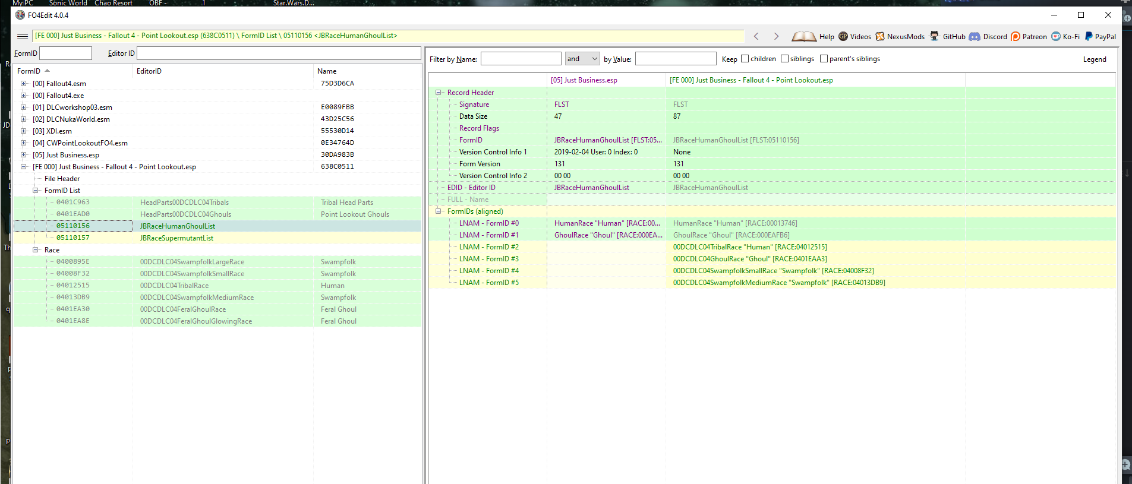Expand the [00] Fallout4.esm tree node
Image resolution: width=1132 pixels, height=484 pixels.
[x=23, y=84]
